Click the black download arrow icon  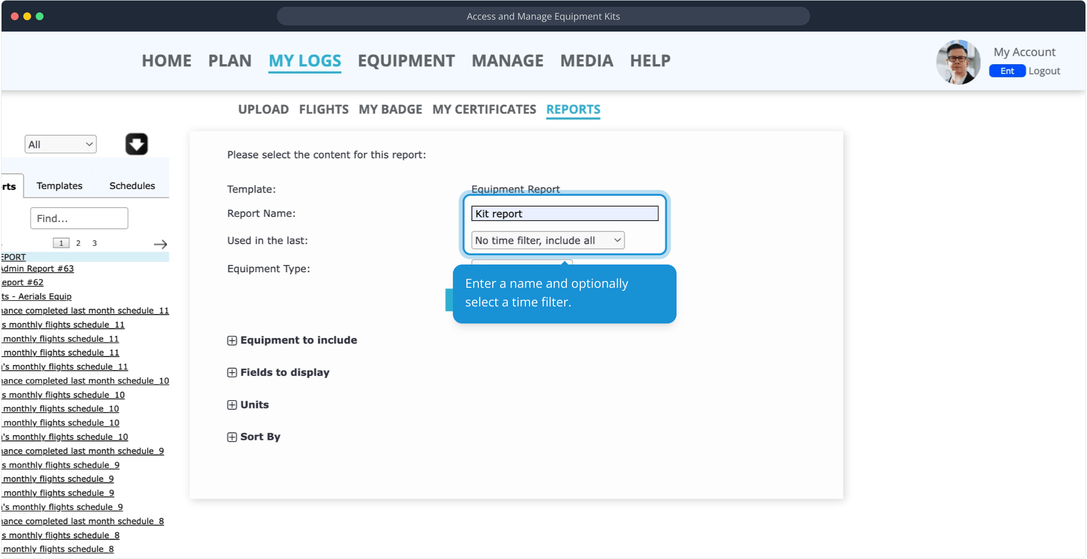[x=136, y=144]
